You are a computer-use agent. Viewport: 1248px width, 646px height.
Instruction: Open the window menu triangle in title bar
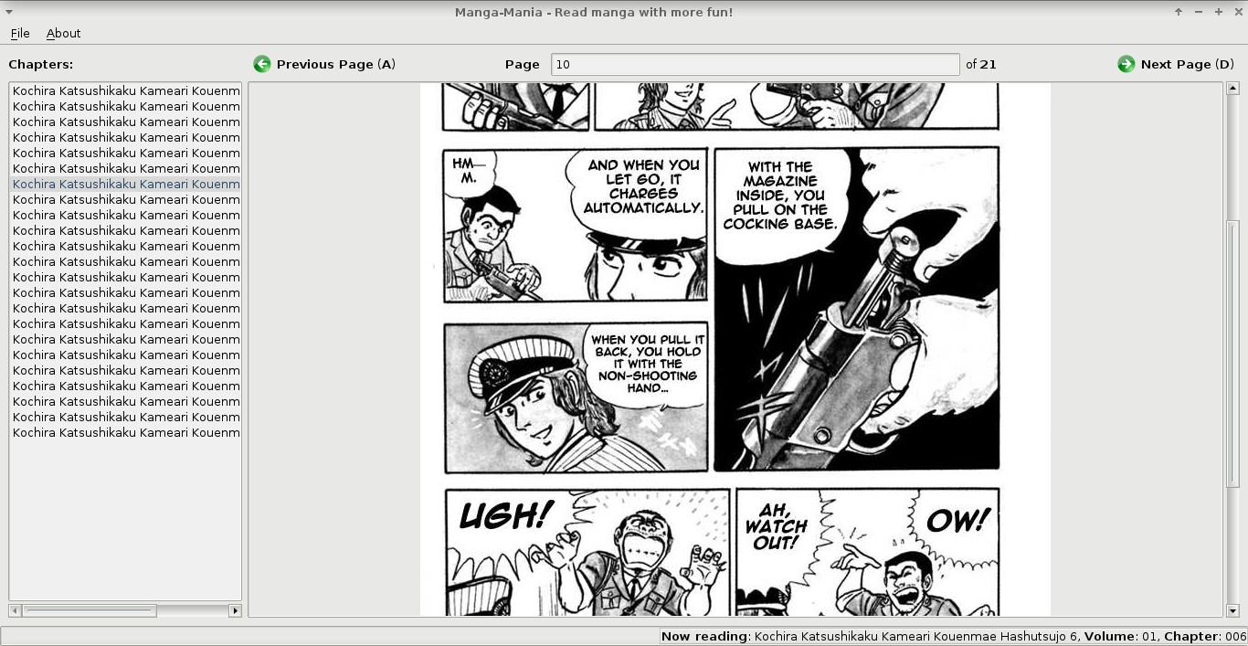click(9, 12)
